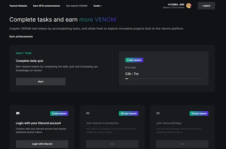Select Get testnet VENOM tab
This screenshot has height=149, width=226.
[77, 6]
